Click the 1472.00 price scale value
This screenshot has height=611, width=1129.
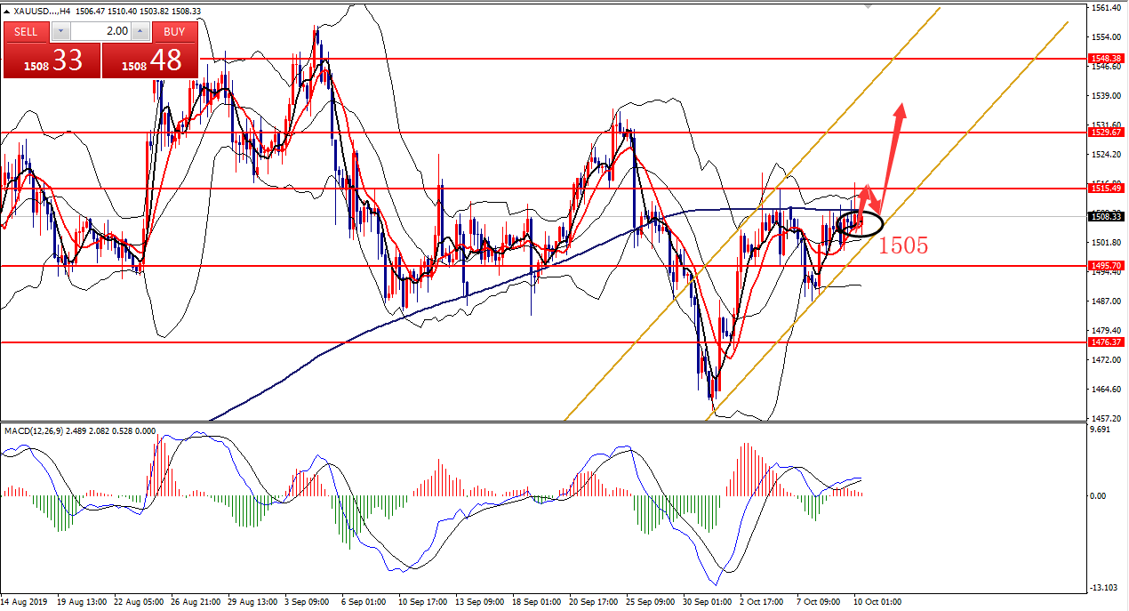pyautogui.click(x=1107, y=359)
